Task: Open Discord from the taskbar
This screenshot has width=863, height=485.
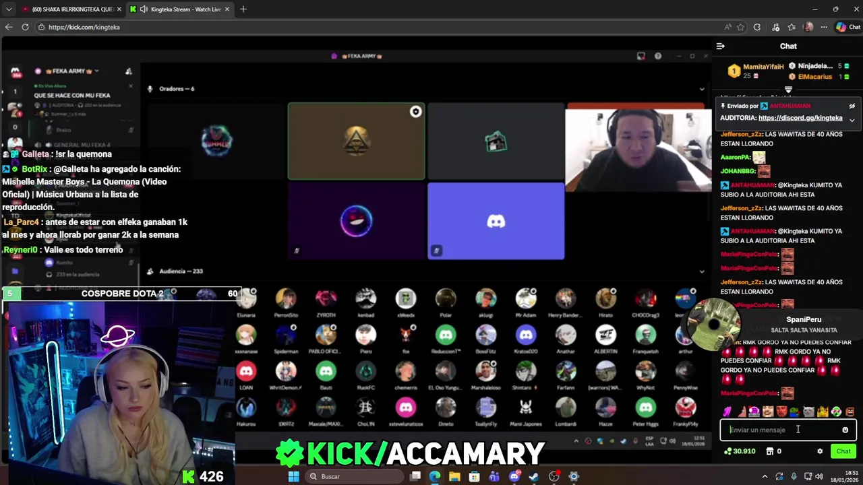Action: [x=514, y=476]
